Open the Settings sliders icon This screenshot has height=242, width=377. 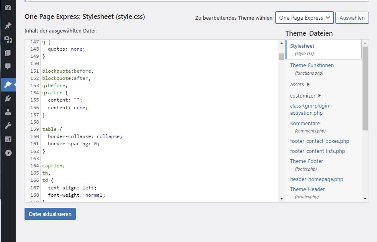coord(8,139)
